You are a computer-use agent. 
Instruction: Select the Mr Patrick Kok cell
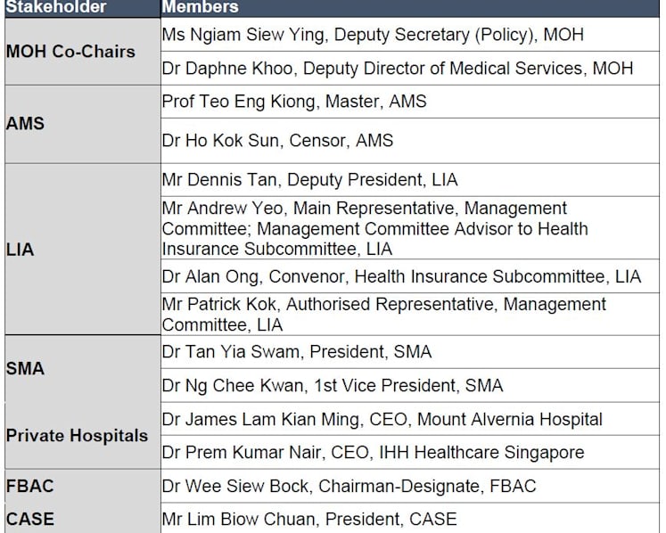click(410, 315)
